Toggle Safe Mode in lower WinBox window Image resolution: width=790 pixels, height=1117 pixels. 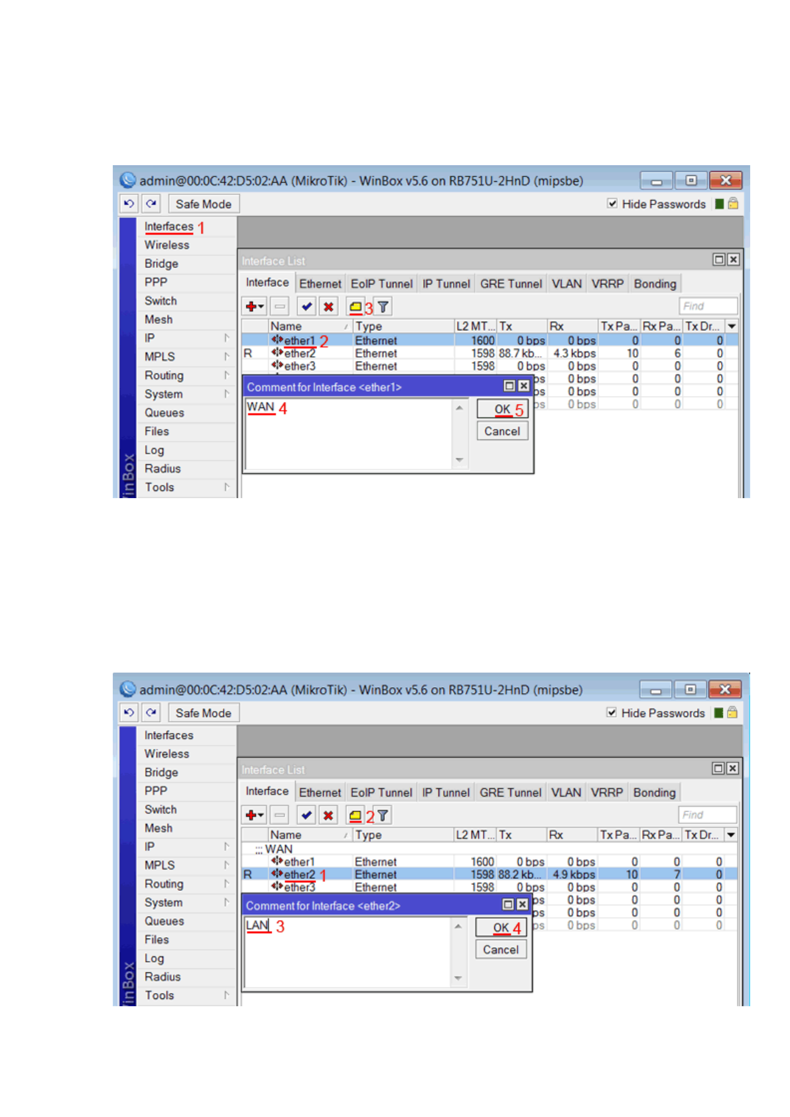click(204, 712)
